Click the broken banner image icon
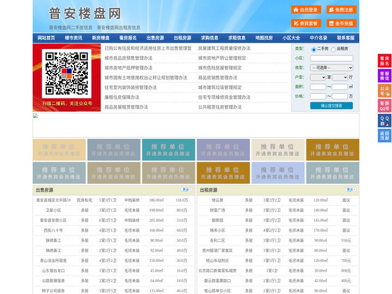Image resolution: width=392 pixels, height=294 pixels. (x=35, y=116)
